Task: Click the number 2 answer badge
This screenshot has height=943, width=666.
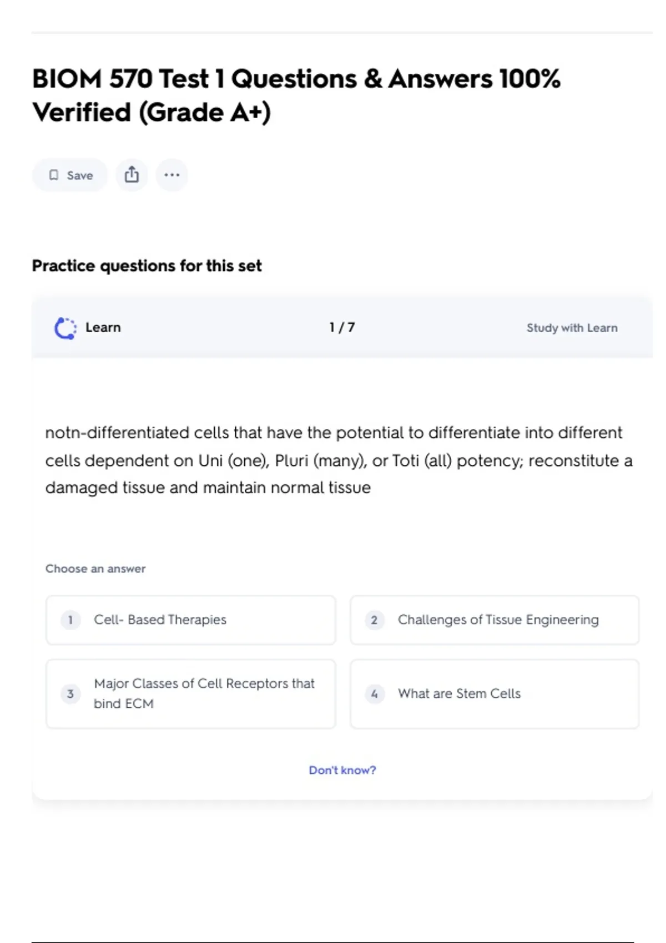Action: click(x=374, y=620)
